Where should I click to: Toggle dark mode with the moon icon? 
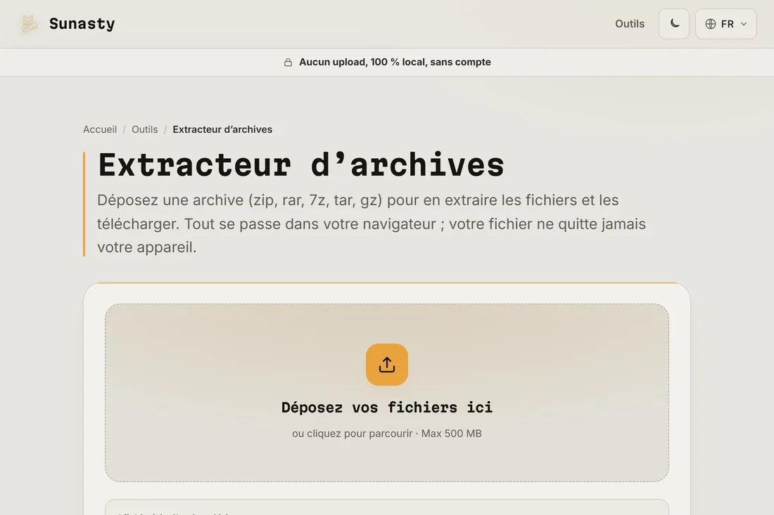674,24
